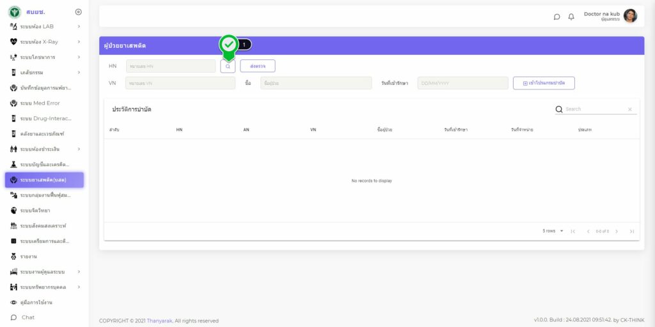Click the เข้าโปรแกรมบำบัด button
The height and width of the screenshot is (327, 655).
(544, 83)
